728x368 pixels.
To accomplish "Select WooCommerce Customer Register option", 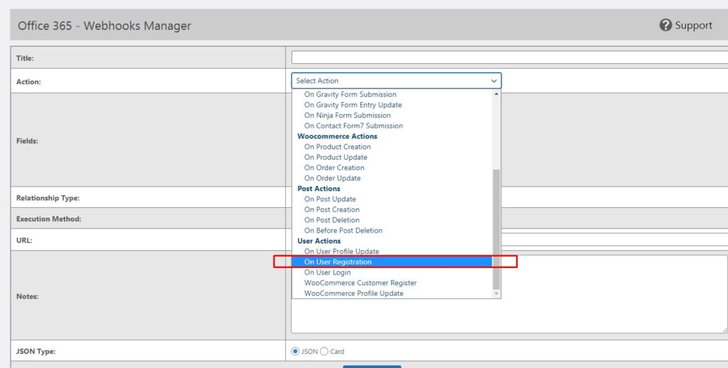I will pos(360,283).
